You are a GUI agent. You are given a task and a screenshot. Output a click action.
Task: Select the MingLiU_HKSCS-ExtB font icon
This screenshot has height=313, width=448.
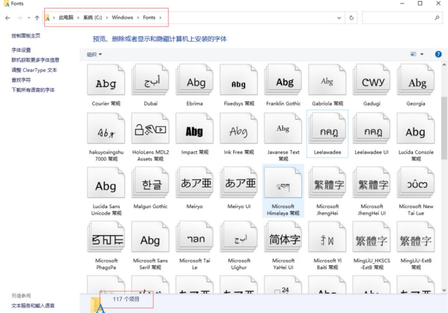click(x=372, y=237)
